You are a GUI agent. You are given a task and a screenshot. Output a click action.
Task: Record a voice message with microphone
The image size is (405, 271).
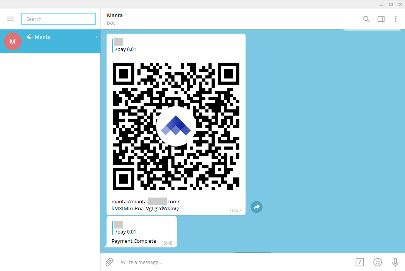pos(395,262)
